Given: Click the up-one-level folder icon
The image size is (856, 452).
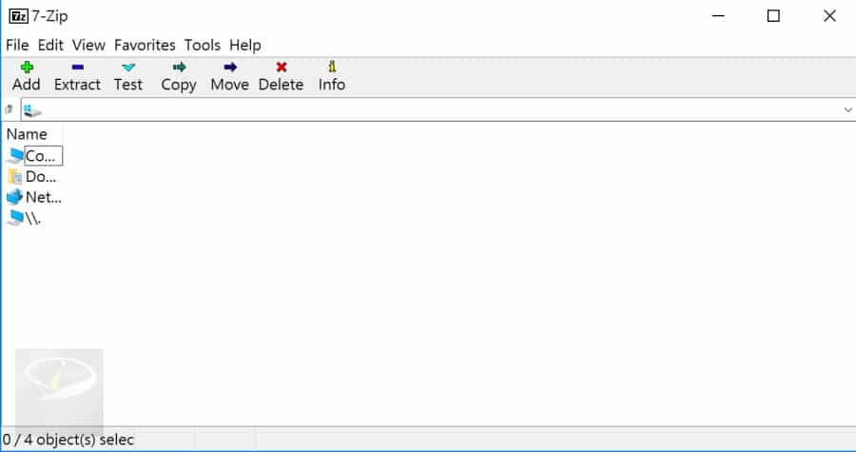Looking at the screenshot, I should click(9, 109).
